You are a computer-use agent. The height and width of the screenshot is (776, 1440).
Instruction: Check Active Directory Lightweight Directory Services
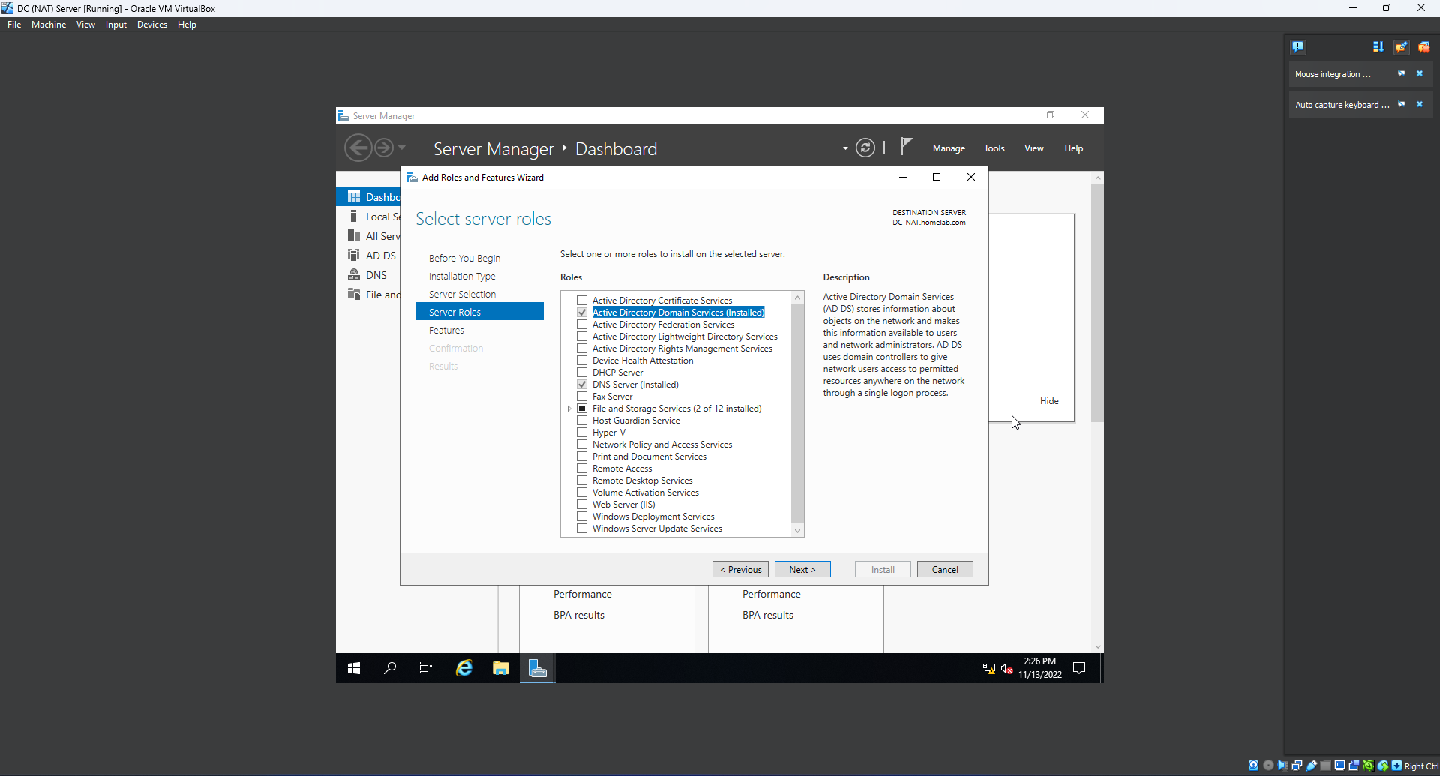point(582,337)
